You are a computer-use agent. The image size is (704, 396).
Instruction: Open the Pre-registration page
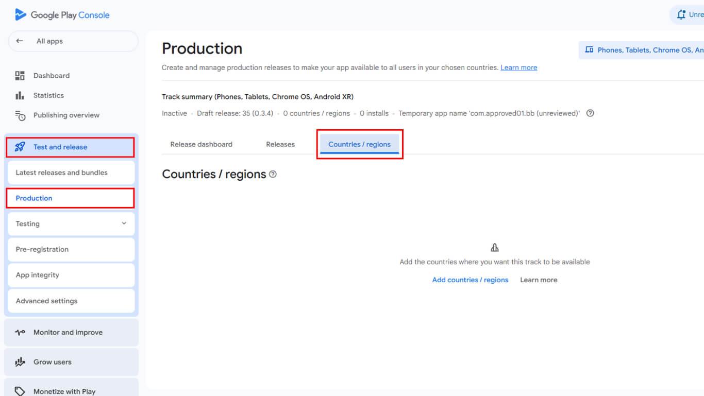pyautogui.click(x=42, y=249)
